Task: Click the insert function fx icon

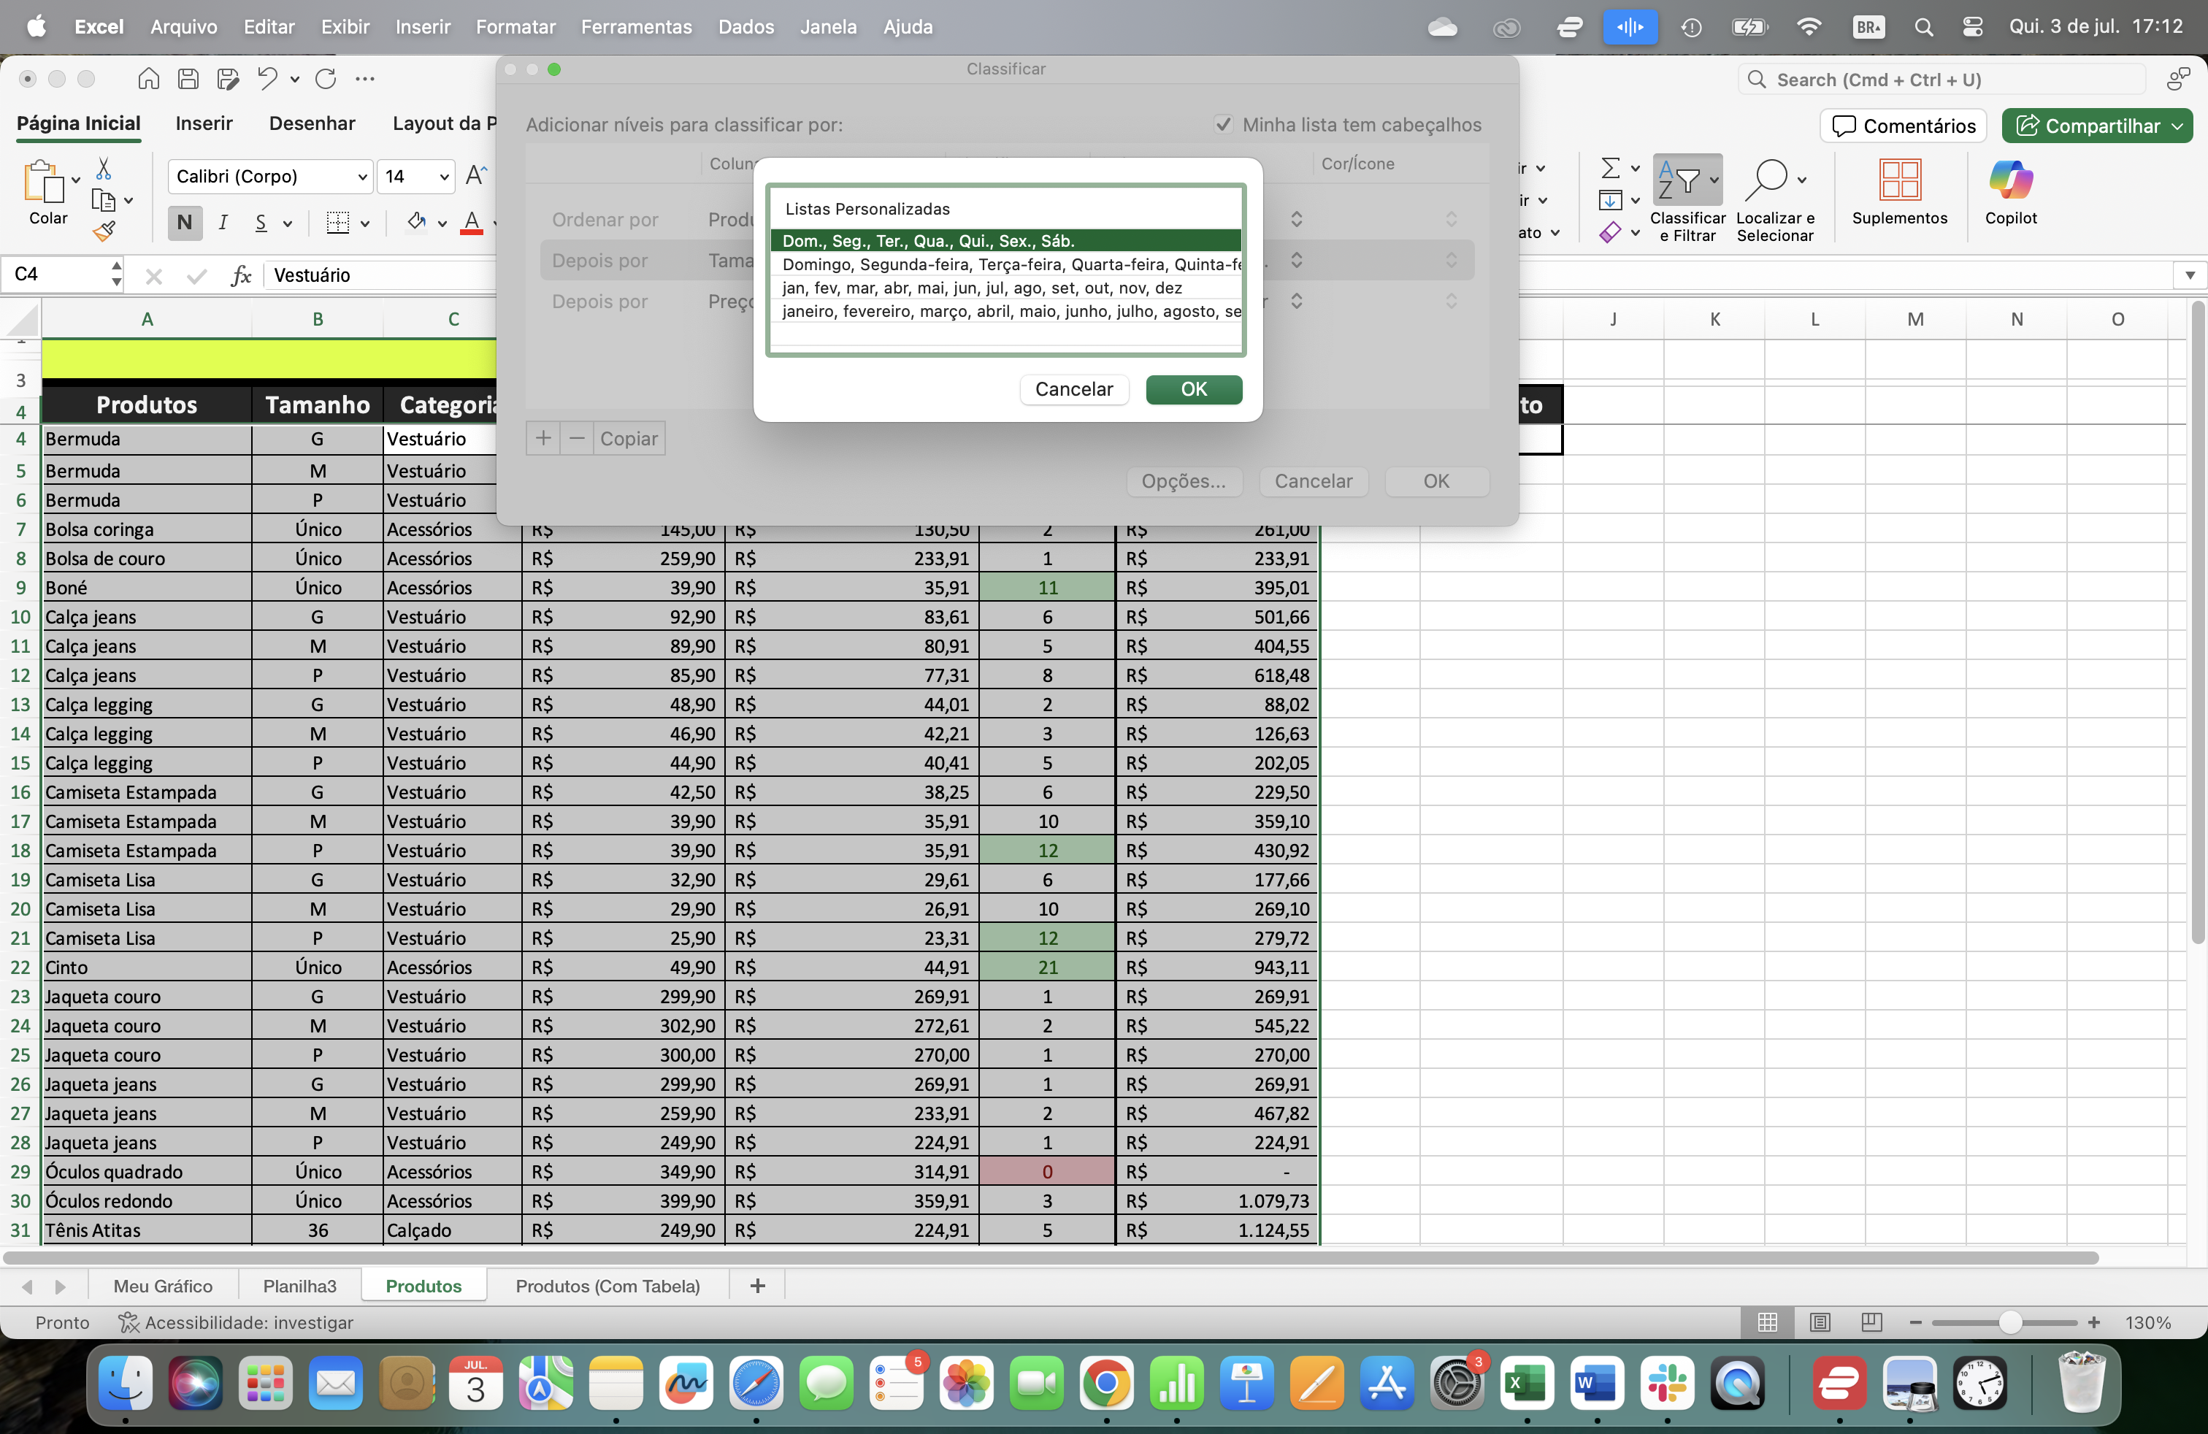Action: [x=241, y=275]
